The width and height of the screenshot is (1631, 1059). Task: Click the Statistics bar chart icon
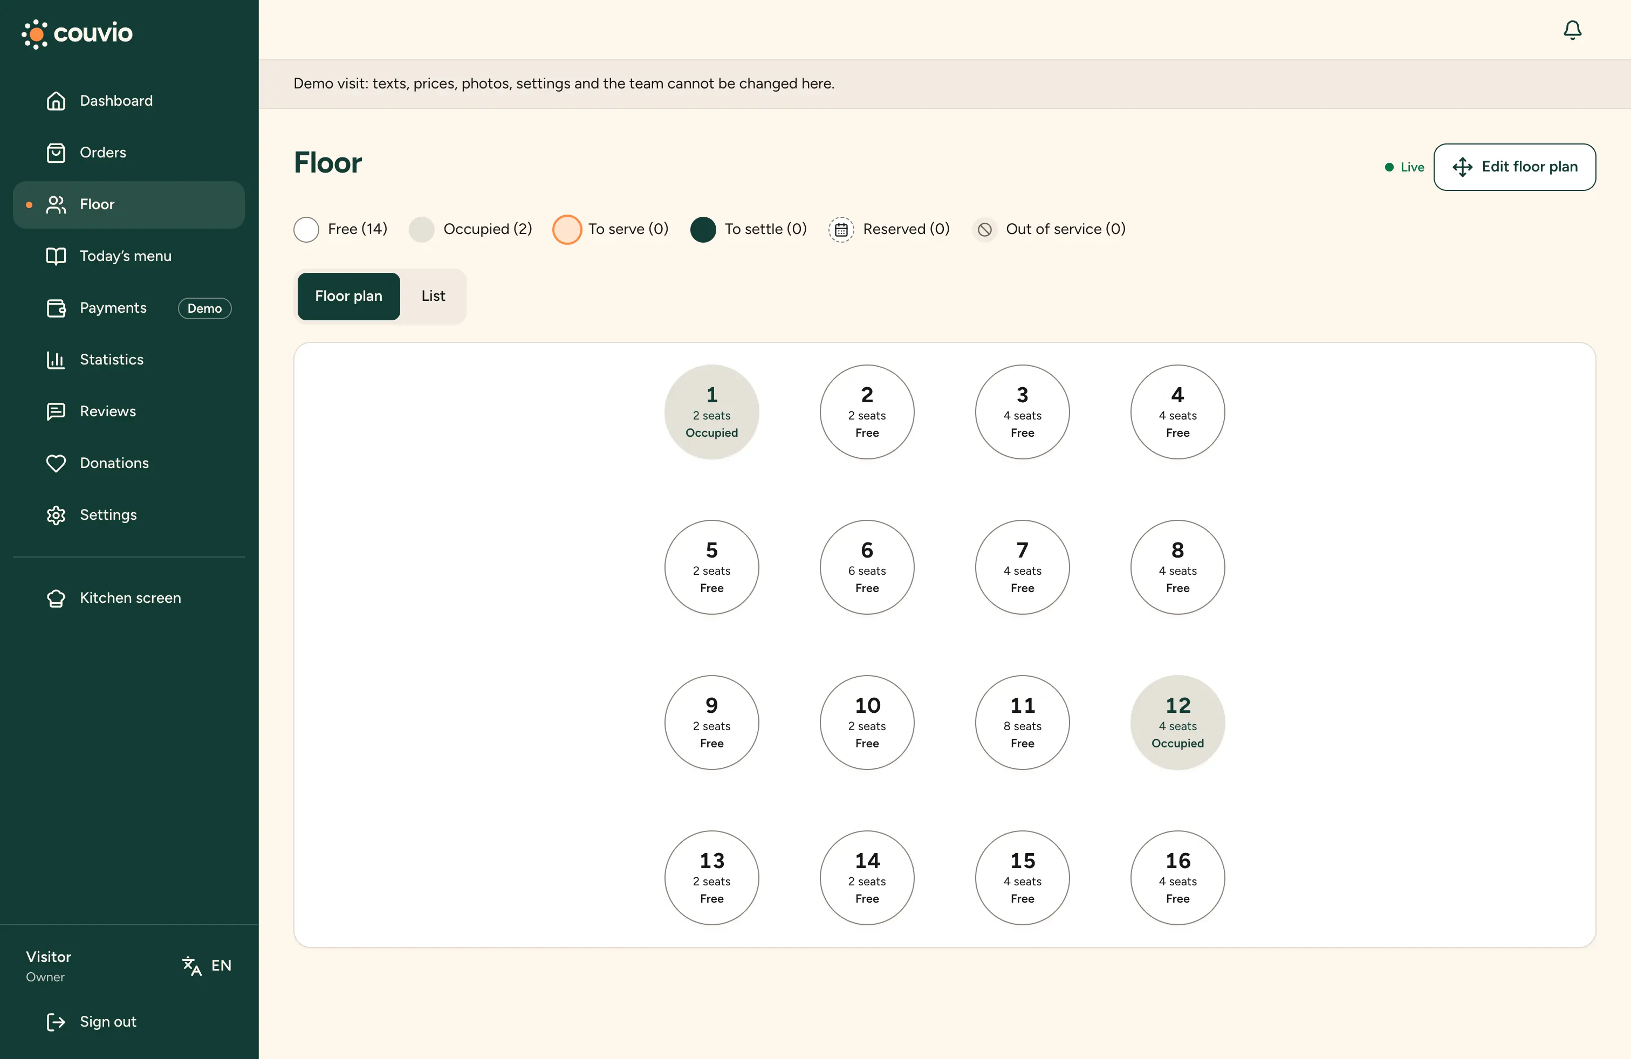[56, 360]
